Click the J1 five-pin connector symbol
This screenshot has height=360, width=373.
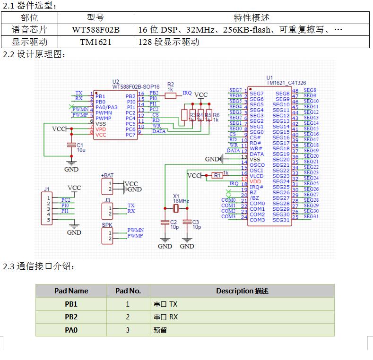coord(47,209)
